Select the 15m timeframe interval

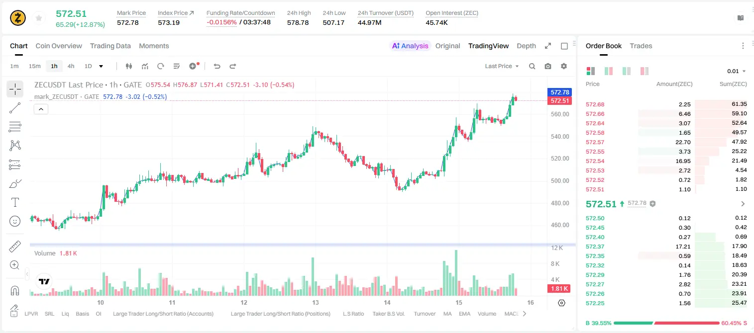coord(34,66)
